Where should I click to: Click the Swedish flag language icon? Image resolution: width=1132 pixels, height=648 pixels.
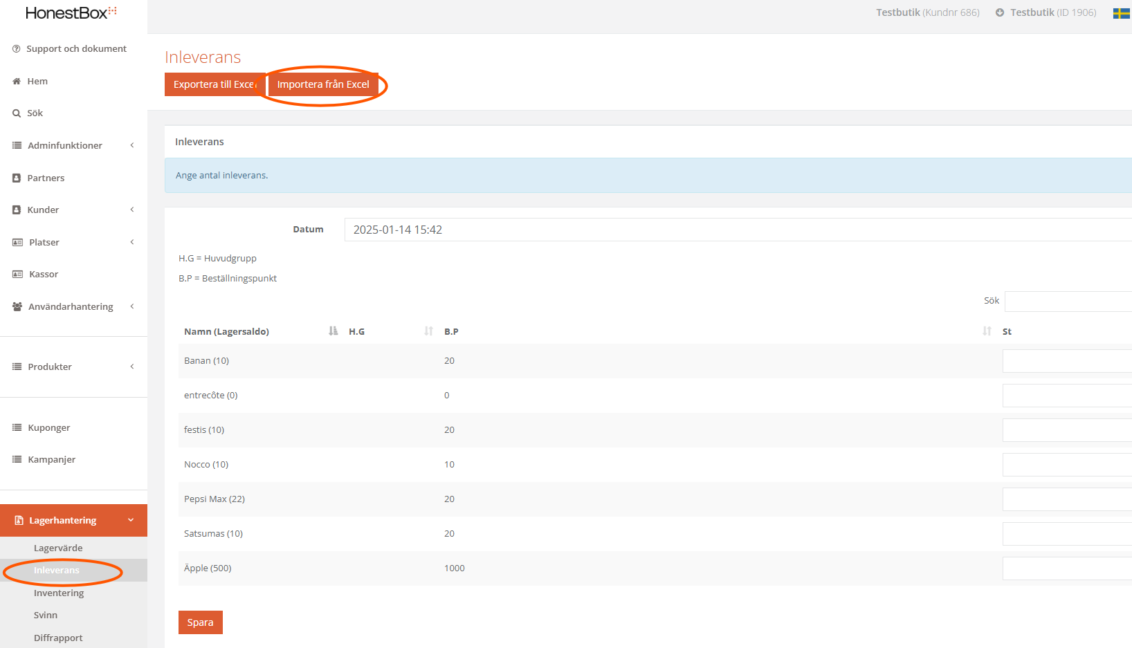tap(1121, 13)
